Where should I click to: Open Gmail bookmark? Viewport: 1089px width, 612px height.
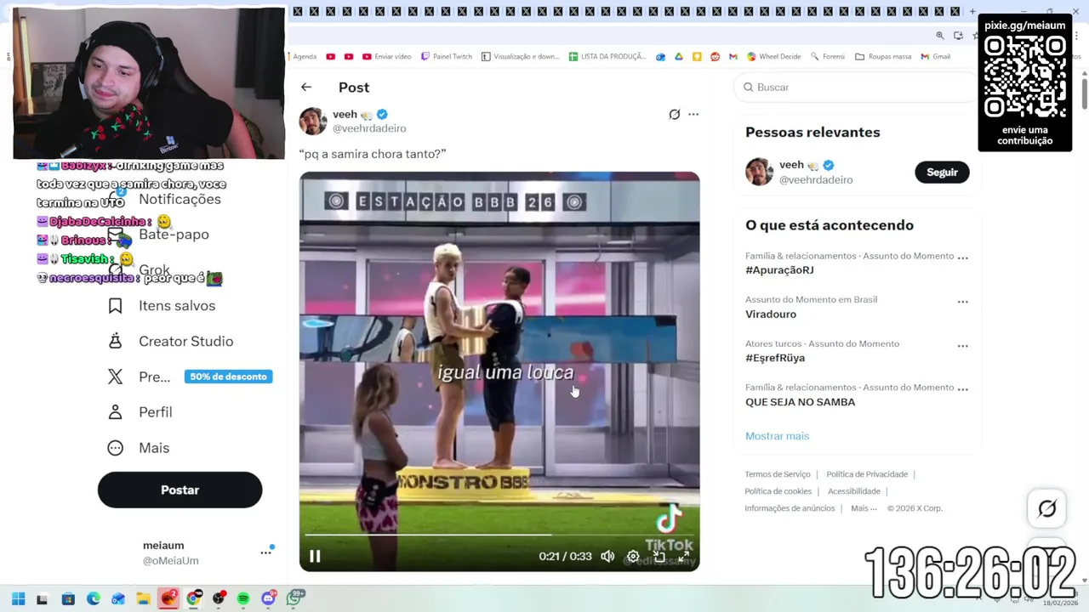(935, 56)
